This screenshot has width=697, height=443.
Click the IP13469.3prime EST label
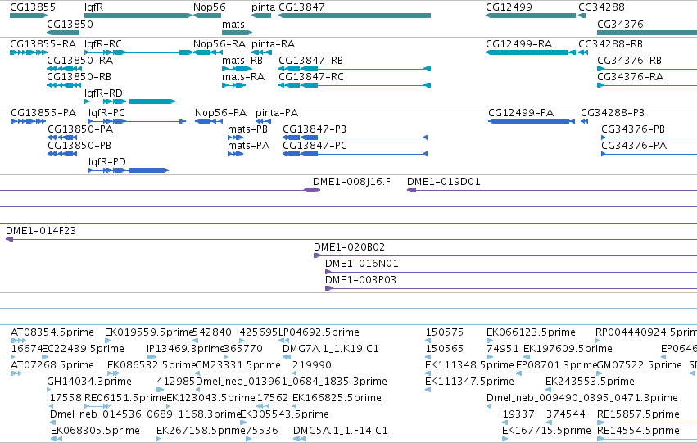pos(186,349)
